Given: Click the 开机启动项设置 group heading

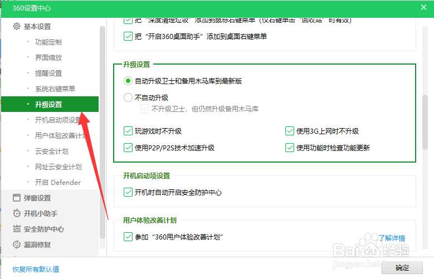Looking at the screenshot, I should tap(147, 176).
